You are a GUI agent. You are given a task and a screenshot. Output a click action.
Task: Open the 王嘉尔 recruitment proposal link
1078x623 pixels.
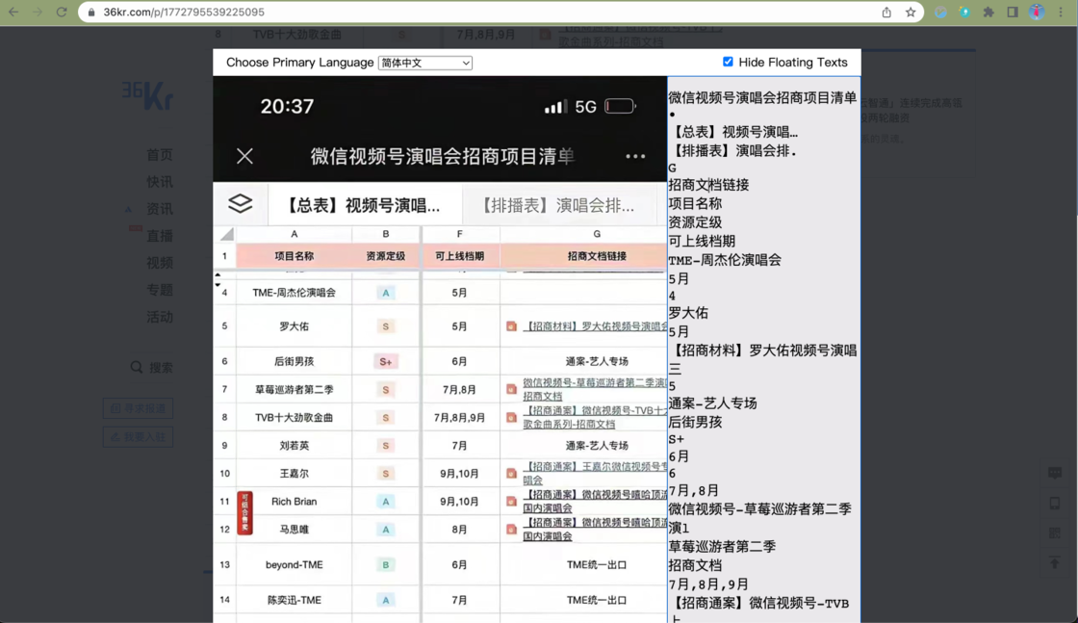click(596, 473)
